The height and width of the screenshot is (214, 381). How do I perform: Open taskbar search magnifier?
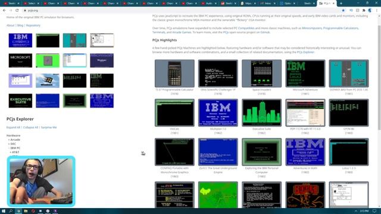tap(11, 211)
